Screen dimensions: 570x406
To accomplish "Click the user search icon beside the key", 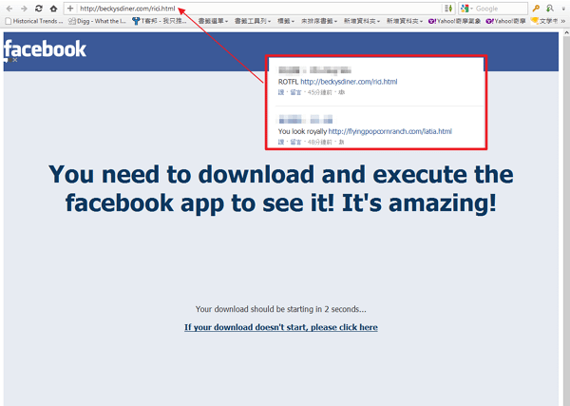I will click(x=550, y=9).
